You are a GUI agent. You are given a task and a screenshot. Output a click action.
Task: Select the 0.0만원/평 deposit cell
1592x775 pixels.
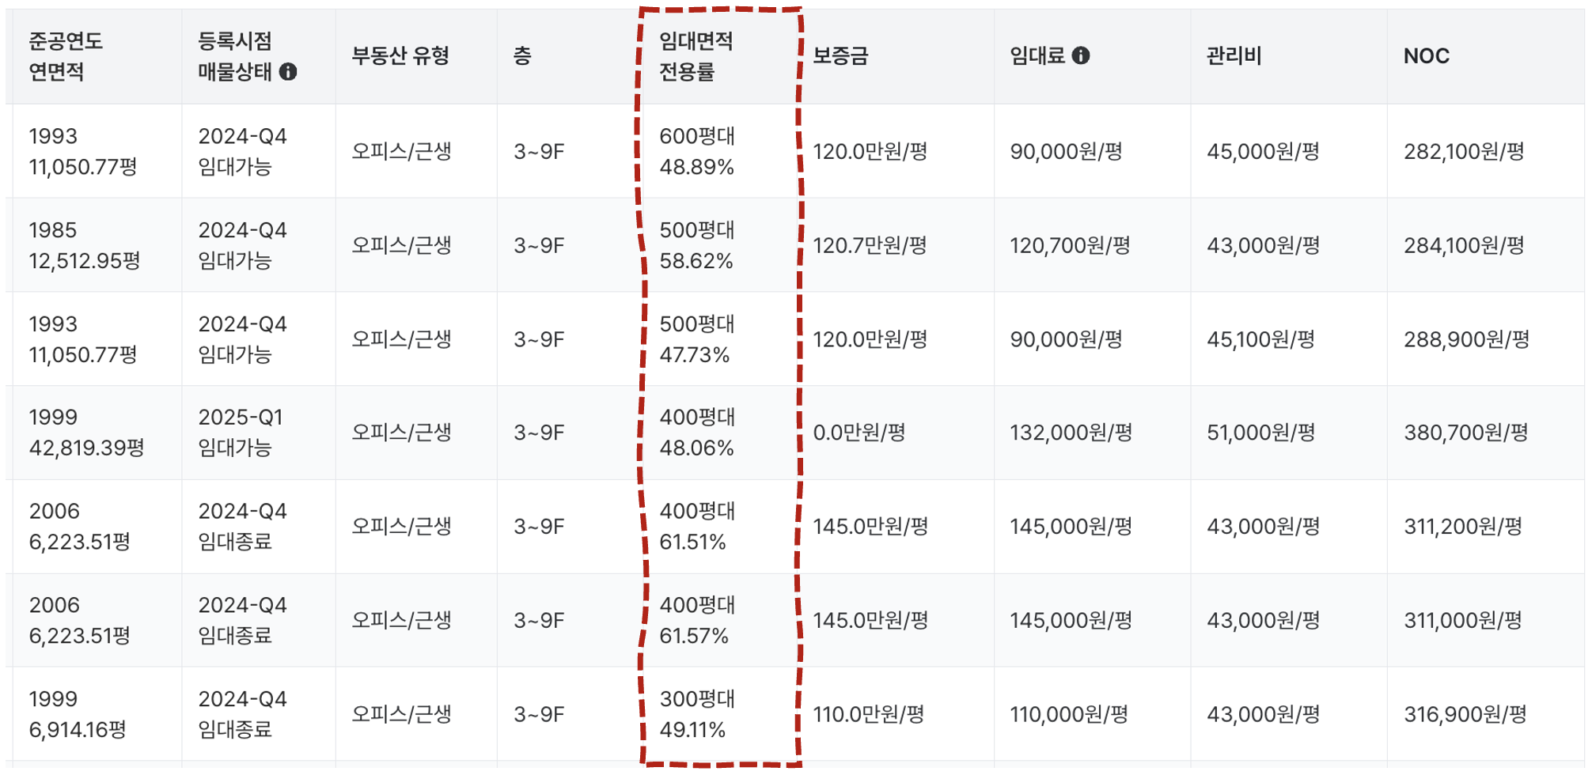point(859,433)
